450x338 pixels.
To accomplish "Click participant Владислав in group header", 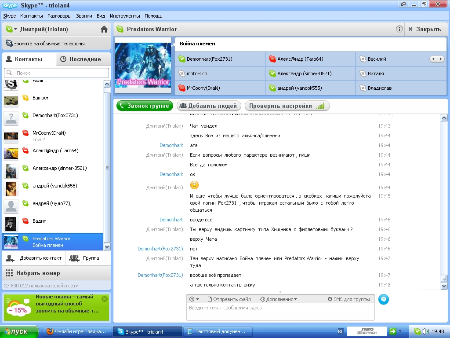I will click(x=401, y=88).
